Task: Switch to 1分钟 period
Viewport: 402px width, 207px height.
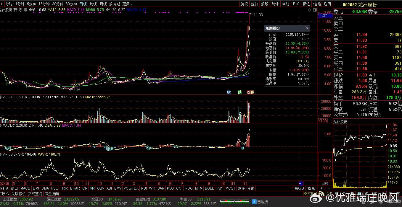Action: (x=20, y=4)
